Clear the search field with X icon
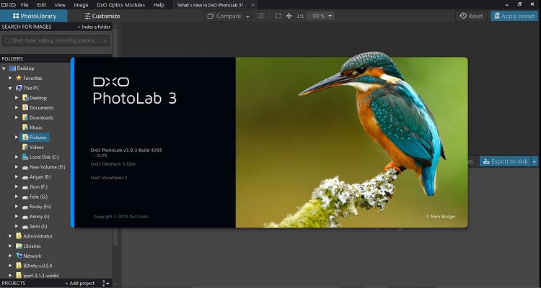This screenshot has width=541, height=288. [105, 41]
